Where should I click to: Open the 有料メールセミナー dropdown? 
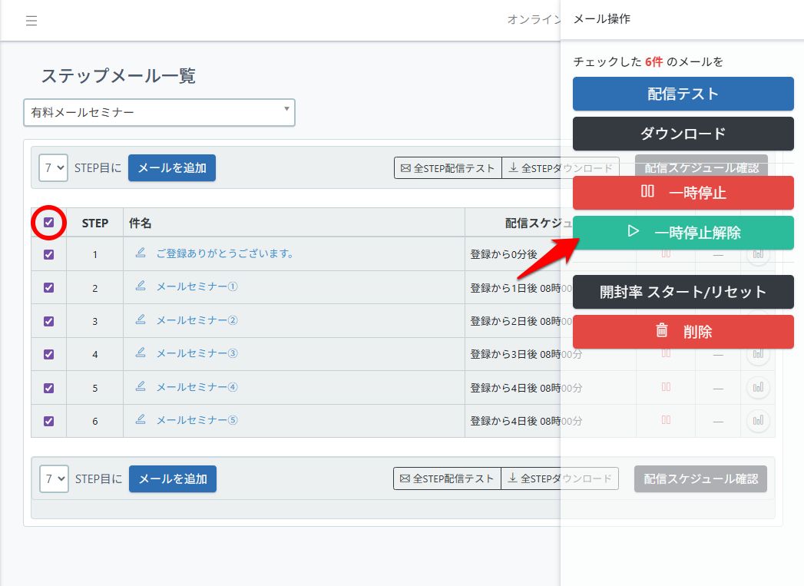click(x=159, y=112)
